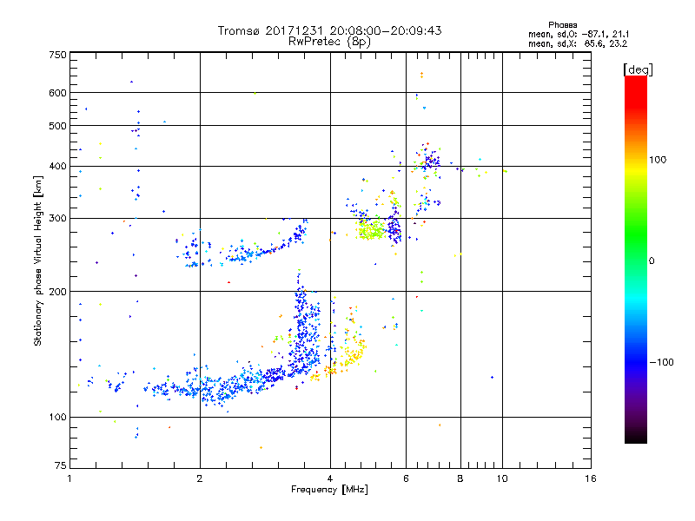Click the 'Frequency [MHz]' axis title
This screenshot has width=695, height=521.
329,490
